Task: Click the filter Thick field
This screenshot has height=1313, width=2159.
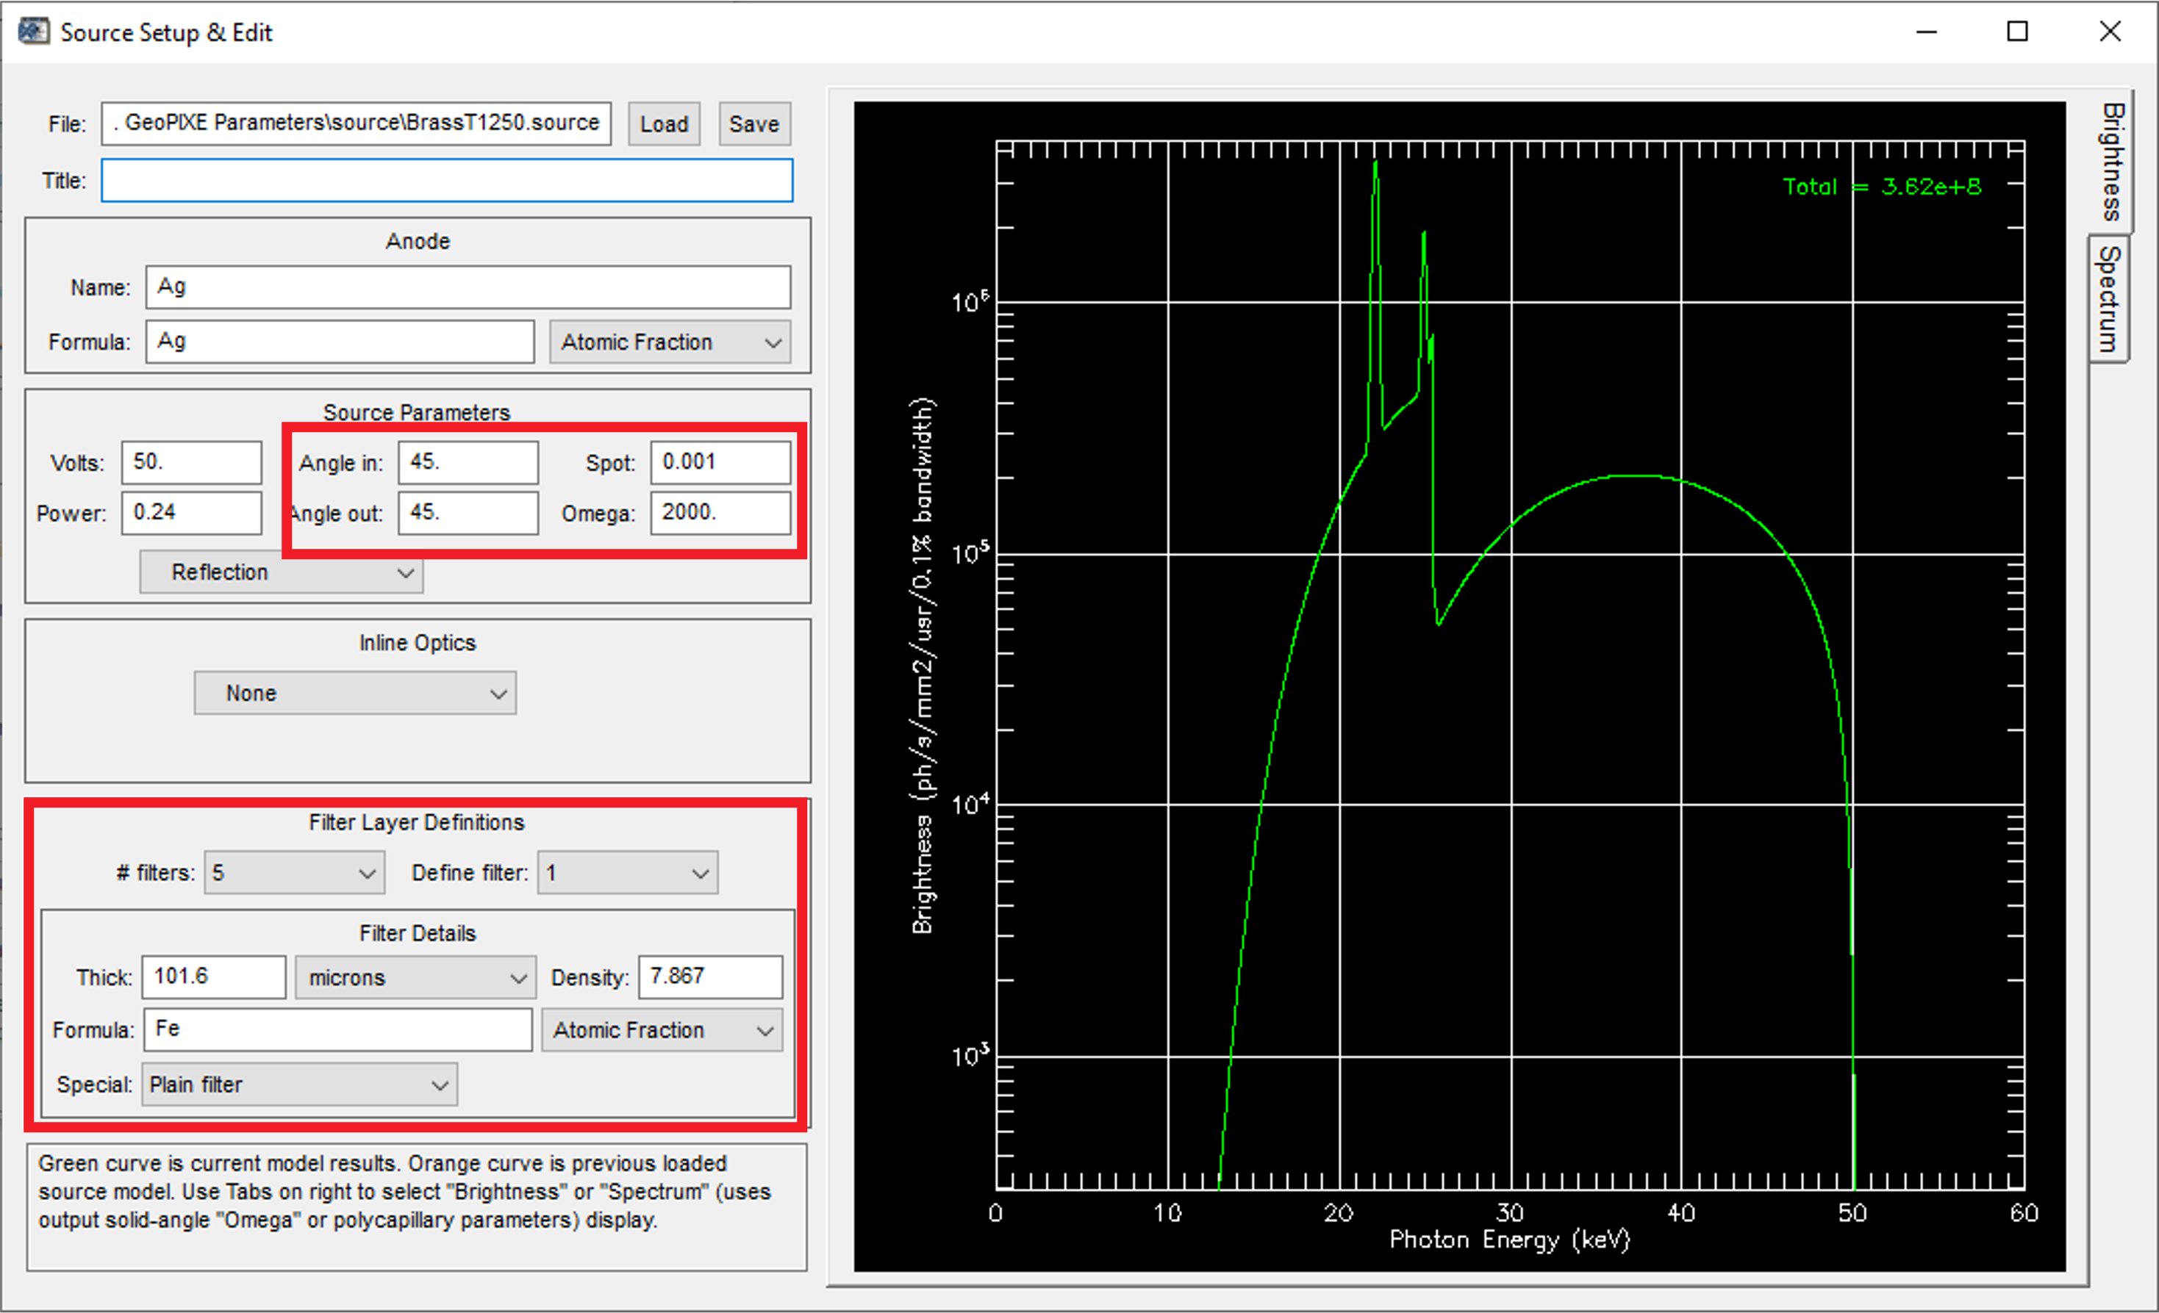Action: coord(214,976)
